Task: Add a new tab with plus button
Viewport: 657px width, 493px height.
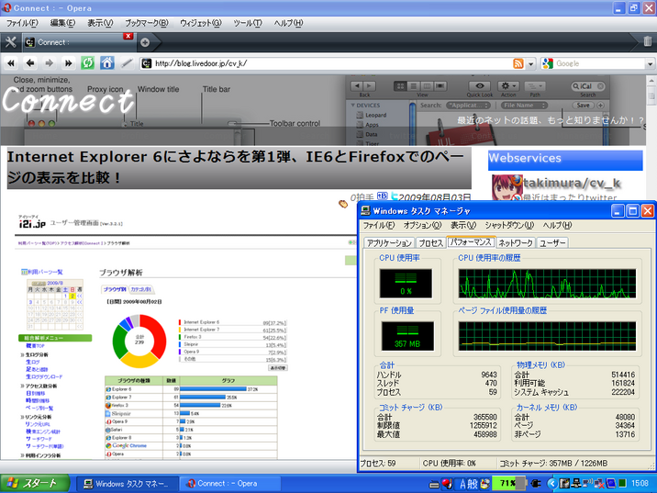Action: (x=145, y=42)
